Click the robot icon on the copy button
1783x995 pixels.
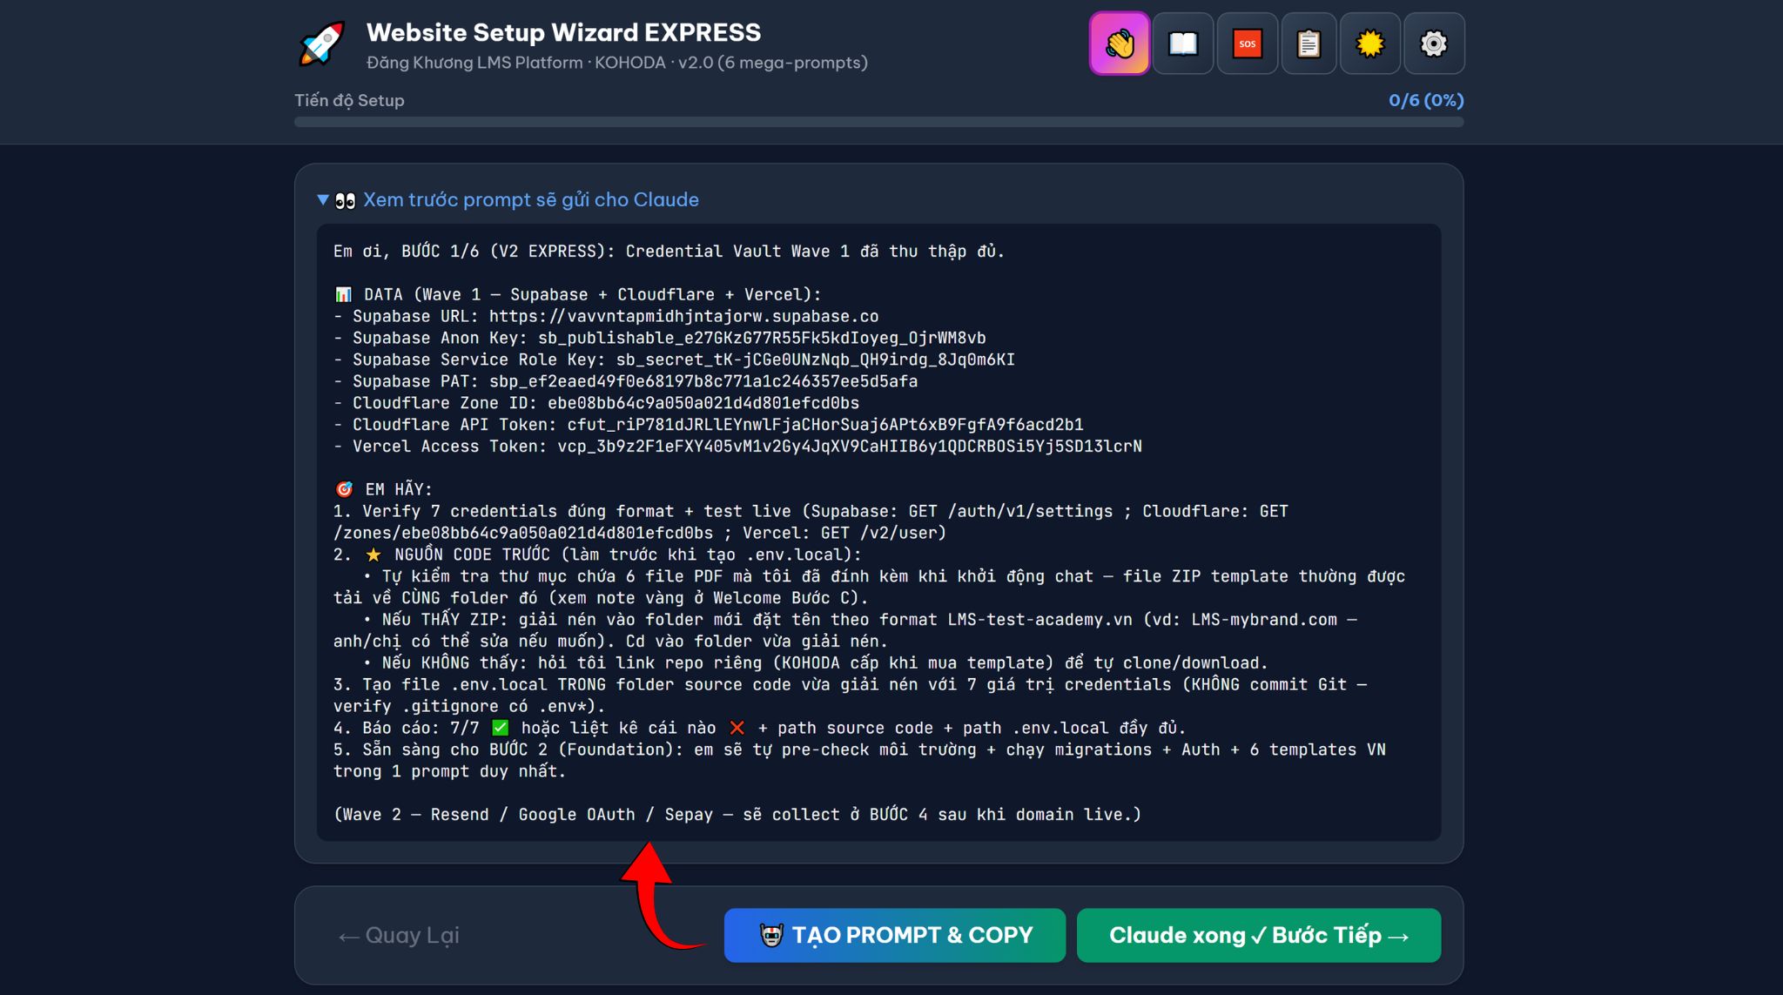pyautogui.click(x=771, y=935)
